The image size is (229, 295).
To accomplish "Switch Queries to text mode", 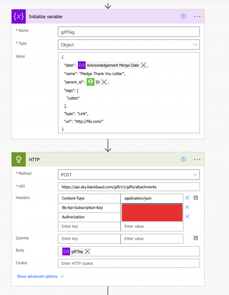I will [195, 238].
